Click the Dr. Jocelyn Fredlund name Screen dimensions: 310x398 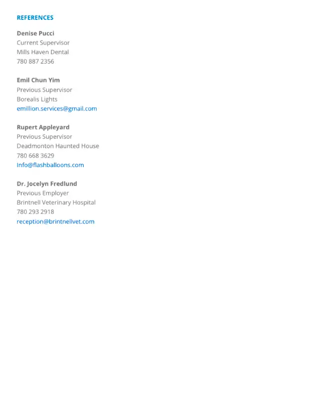47,184
